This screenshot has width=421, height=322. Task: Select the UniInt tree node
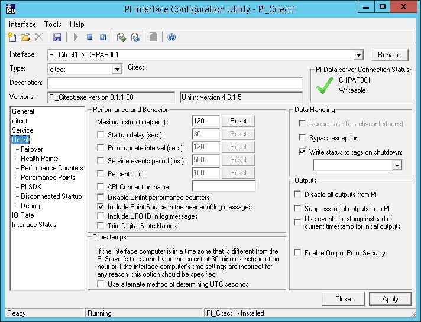tap(20, 140)
